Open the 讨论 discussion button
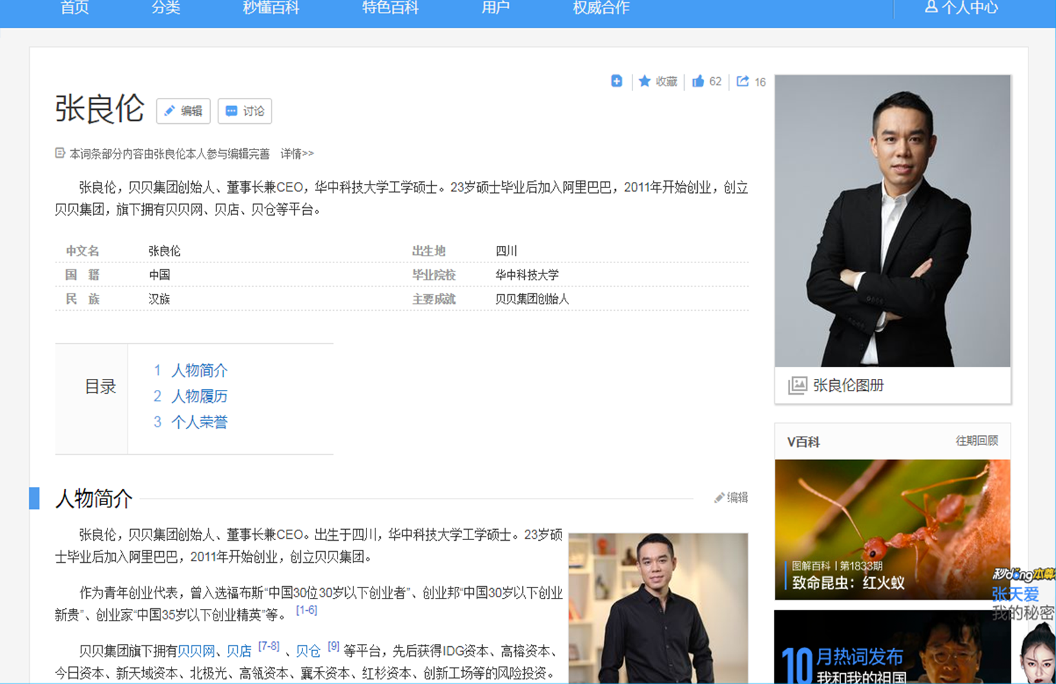 245,111
